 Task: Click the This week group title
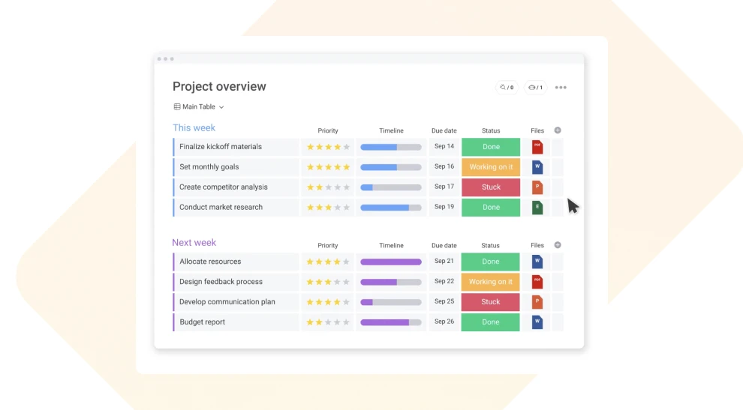coord(194,128)
